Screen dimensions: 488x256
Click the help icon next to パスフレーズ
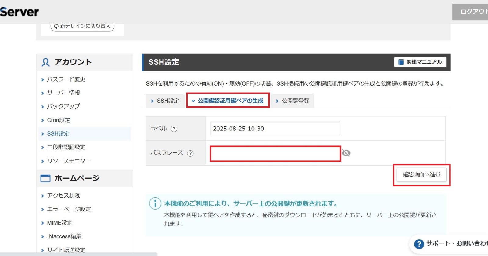[x=190, y=153]
